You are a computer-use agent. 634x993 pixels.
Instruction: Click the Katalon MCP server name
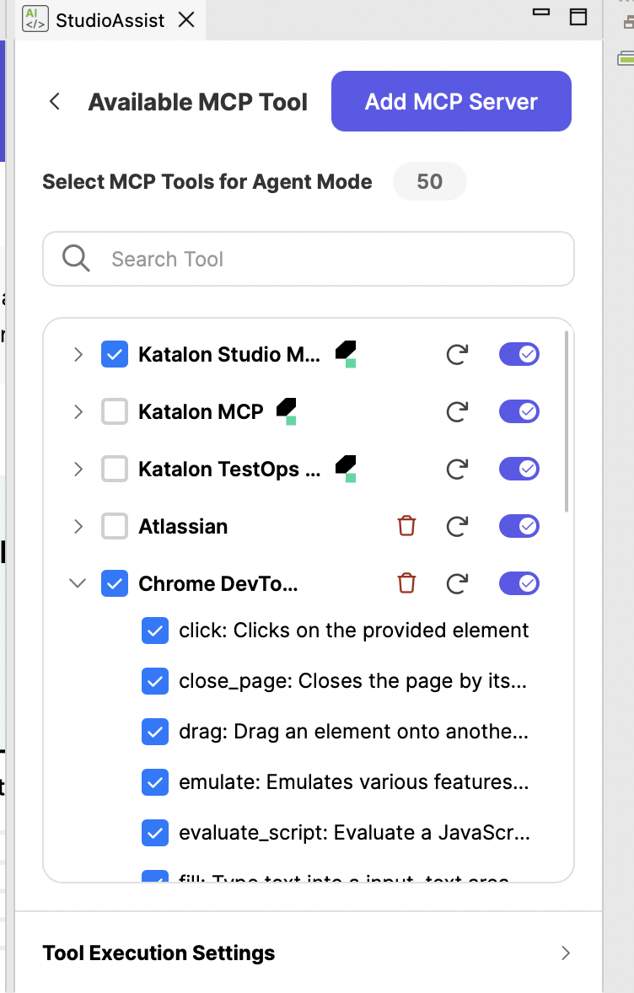pos(201,411)
